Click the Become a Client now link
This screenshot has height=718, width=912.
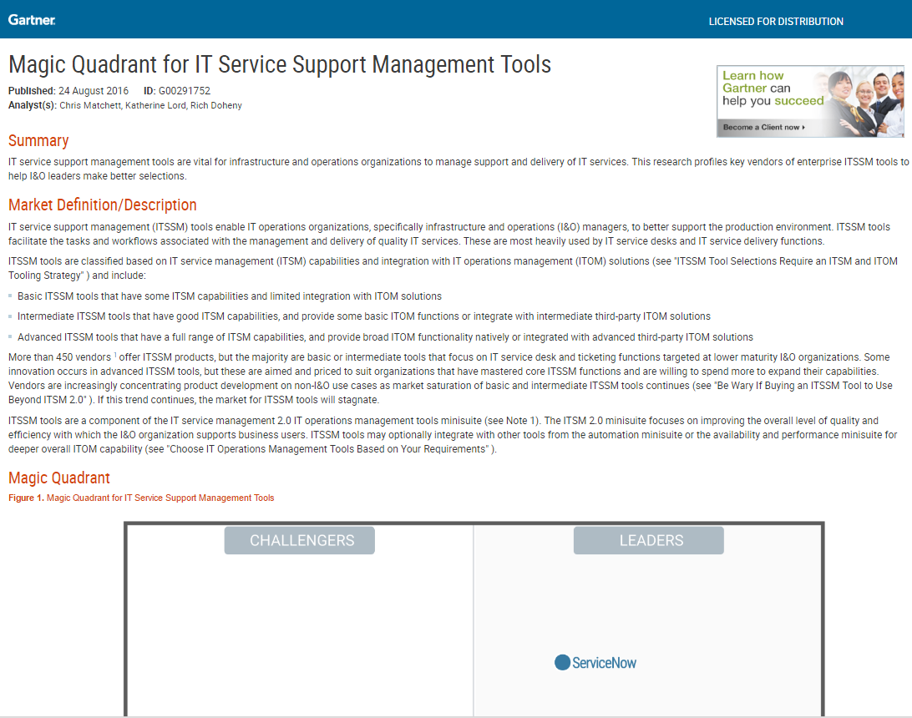763,127
